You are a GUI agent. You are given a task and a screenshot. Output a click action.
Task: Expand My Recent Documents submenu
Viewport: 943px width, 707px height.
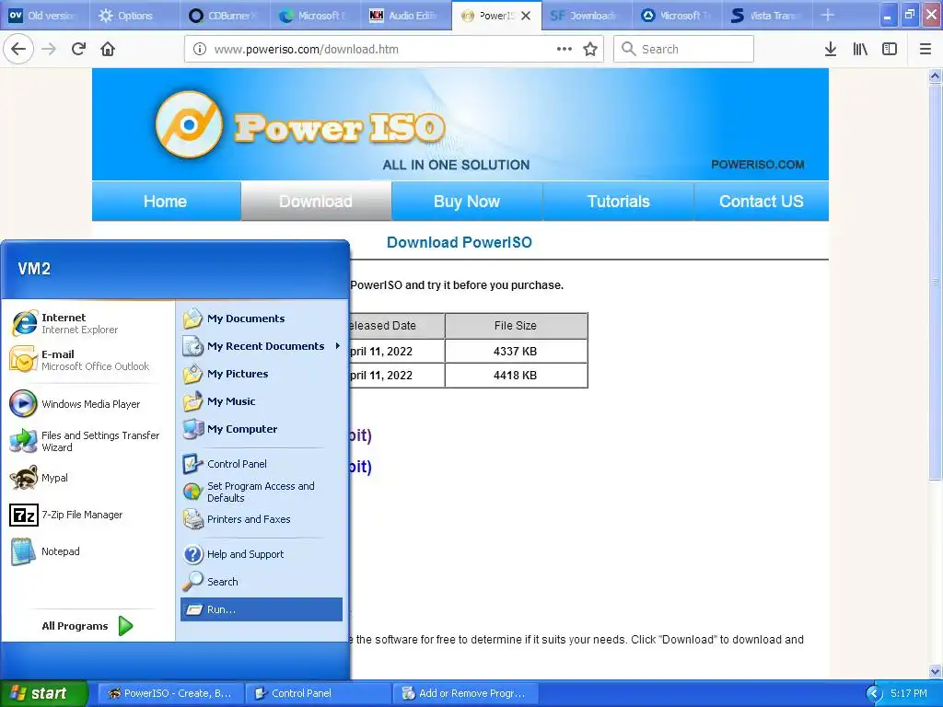(x=261, y=346)
